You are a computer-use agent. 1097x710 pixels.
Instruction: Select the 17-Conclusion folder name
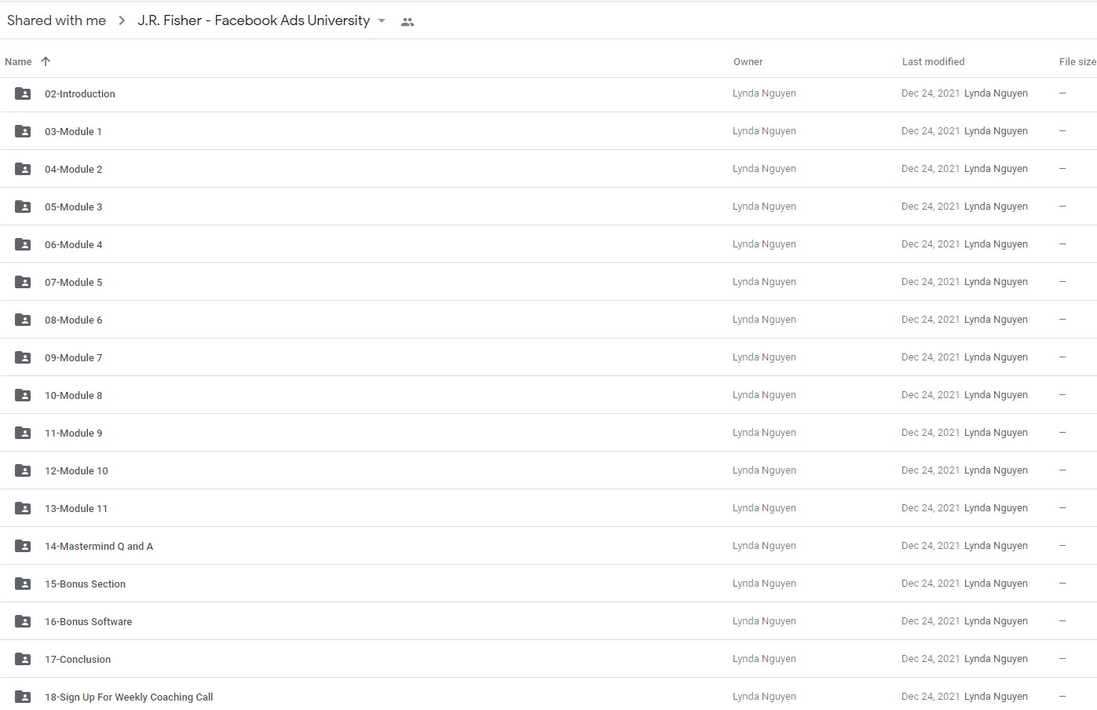(78, 659)
